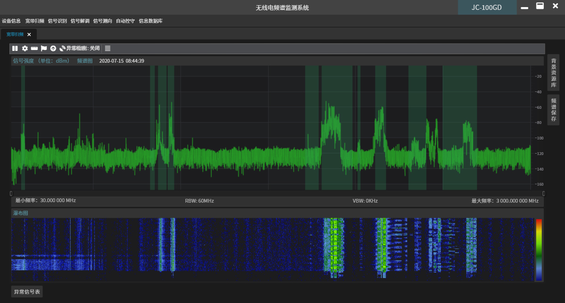Click the left frequency range slider handle

(11, 193)
